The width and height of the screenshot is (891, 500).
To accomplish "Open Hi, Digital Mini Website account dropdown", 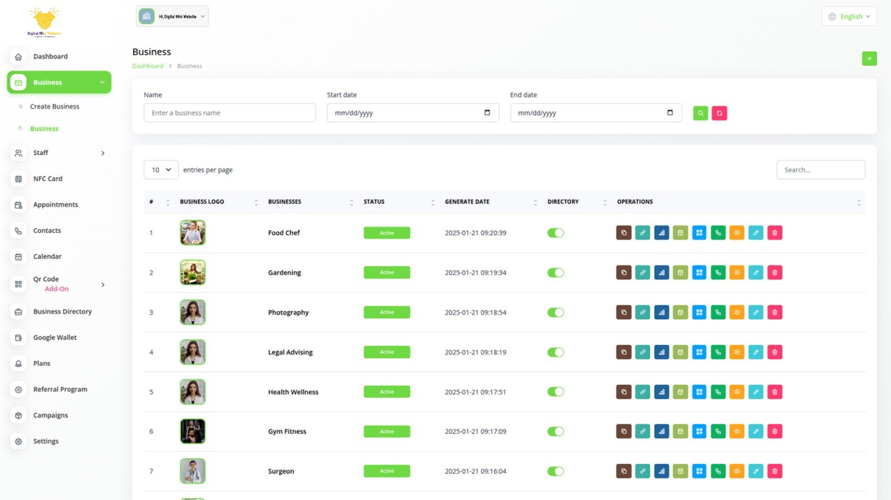I will click(x=172, y=16).
